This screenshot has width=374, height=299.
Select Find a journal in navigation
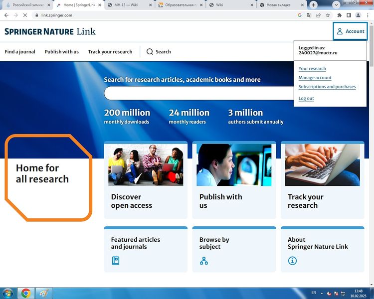point(20,52)
